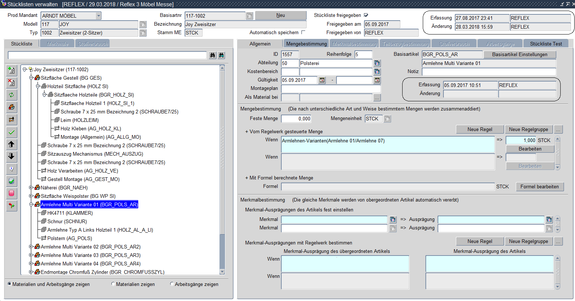The image size is (575, 301).
Task: Open the Prod.Mandant dropdown
Action: pos(98,16)
